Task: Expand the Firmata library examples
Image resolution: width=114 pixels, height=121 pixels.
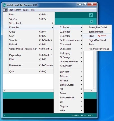Action: pyautogui.click(x=69, y=80)
